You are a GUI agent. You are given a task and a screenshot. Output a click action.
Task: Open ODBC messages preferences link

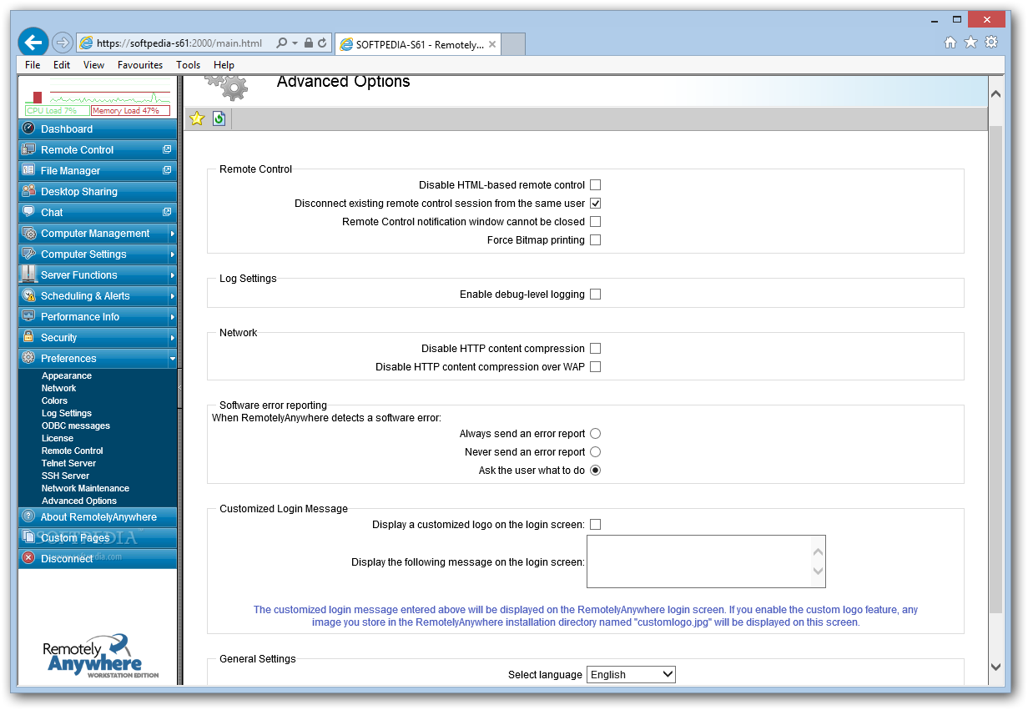[76, 425]
